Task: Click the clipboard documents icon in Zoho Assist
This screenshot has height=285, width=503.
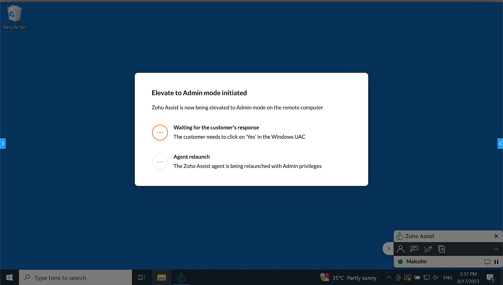Action: 442,249
